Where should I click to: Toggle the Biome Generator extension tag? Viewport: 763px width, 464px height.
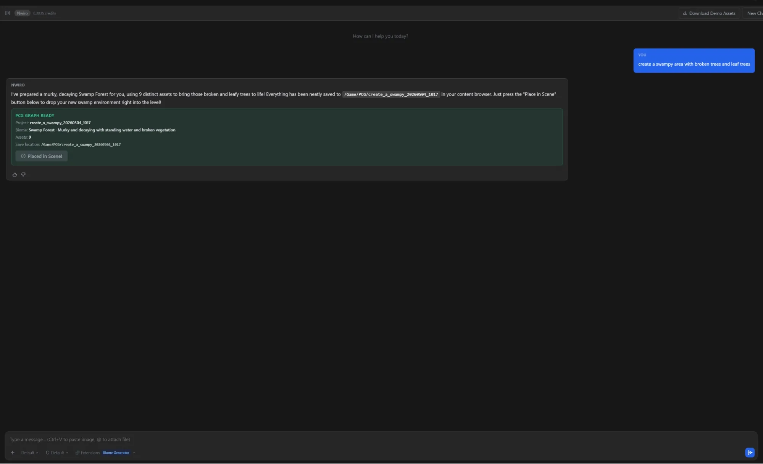click(x=116, y=453)
